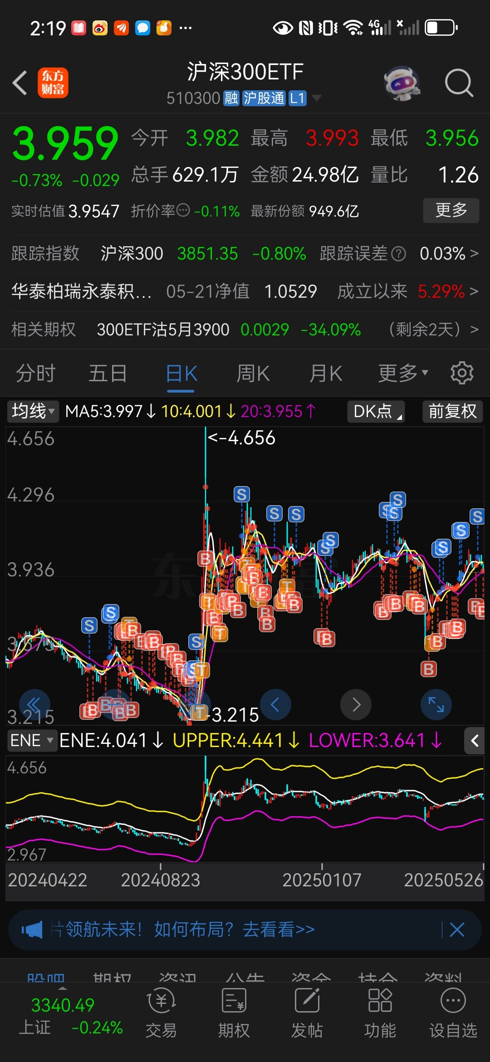Tap the 最新份额 949.6亿 value
This screenshot has height=1062, width=490.
tap(305, 211)
